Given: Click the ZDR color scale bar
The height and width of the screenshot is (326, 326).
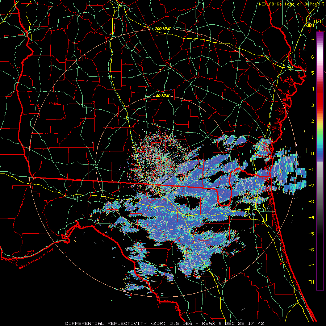Looking at the screenshot, I should coord(320,161).
